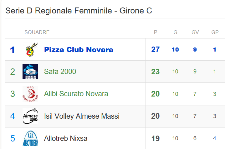Click Pizza Club Novara's 27 points value

[x=156, y=50]
